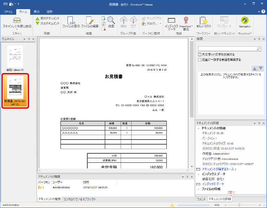Click the scan and append to end icon
This screenshot has width=267, height=208.
click(x=17, y=20)
